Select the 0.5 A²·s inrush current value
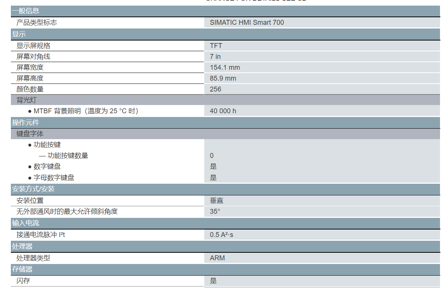 click(x=221, y=235)
